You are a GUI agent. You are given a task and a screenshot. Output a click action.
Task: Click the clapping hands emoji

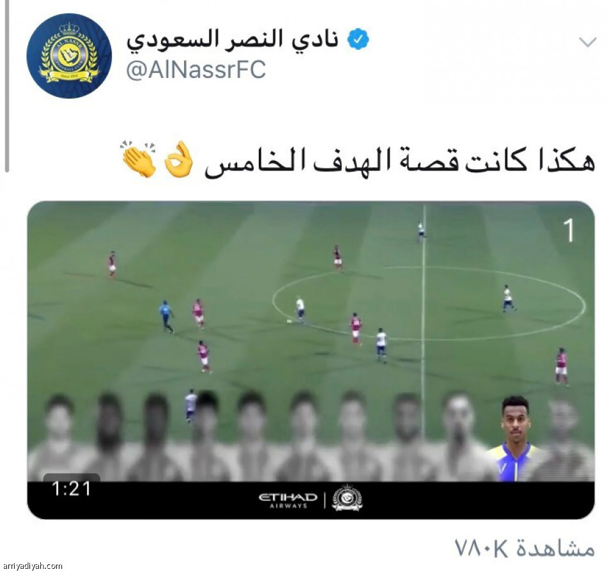139,160
